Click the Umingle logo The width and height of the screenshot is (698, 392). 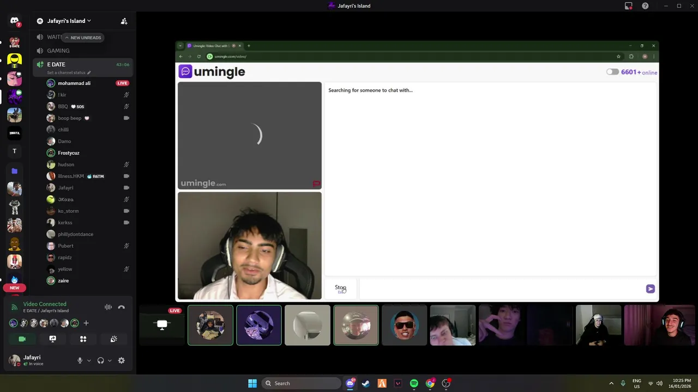pos(212,72)
